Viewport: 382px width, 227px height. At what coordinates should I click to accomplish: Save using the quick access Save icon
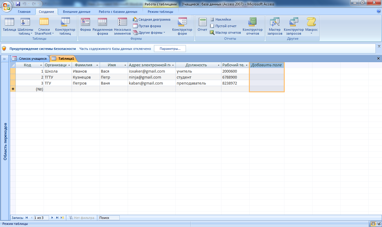coord(18,4)
